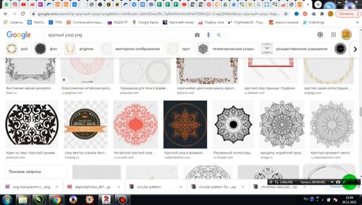The width and height of the screenshot is (362, 205).
Task: Open the CorelDRAW green taskbar icon
Action: (x=39, y=200)
